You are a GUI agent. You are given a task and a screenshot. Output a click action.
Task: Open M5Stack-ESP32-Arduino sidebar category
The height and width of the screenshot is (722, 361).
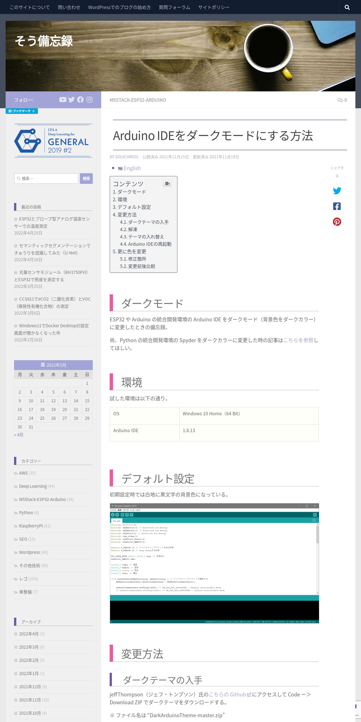click(42, 500)
